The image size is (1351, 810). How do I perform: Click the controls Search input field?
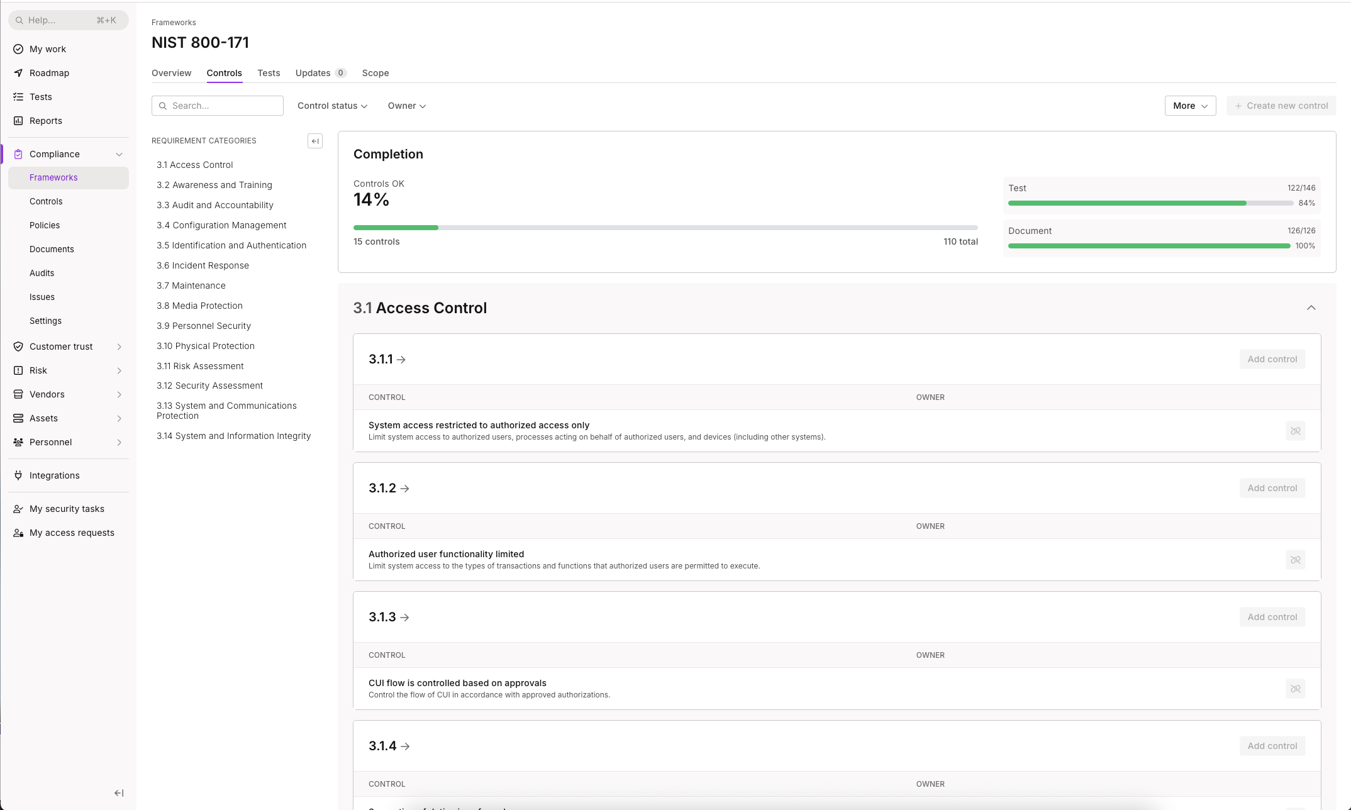tap(218, 106)
